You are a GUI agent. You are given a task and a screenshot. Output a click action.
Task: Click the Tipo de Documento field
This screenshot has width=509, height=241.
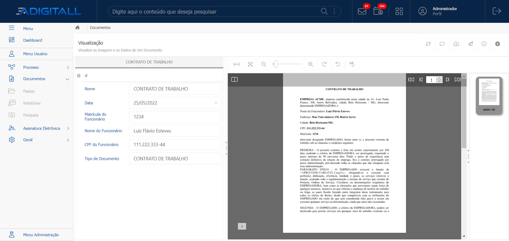click(175, 159)
